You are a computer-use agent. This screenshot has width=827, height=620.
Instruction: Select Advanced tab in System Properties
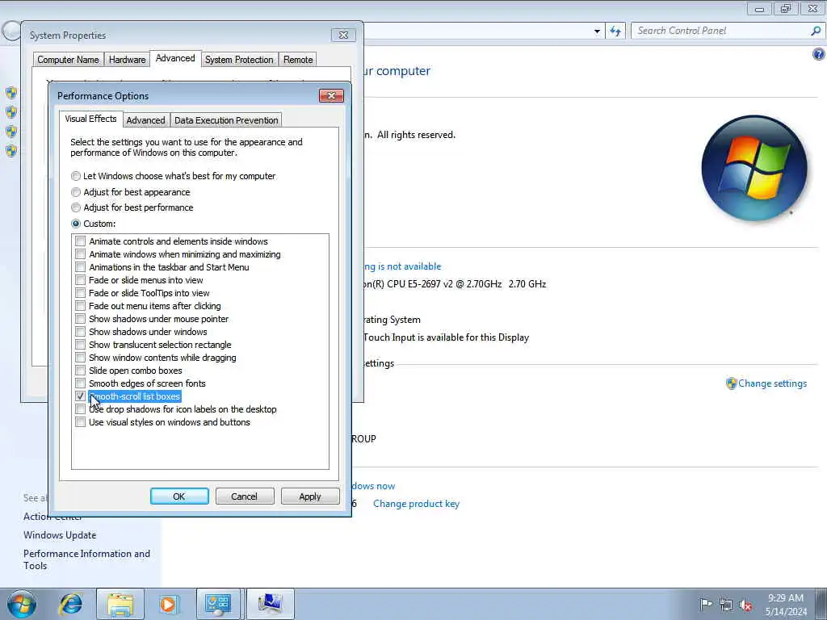175,58
